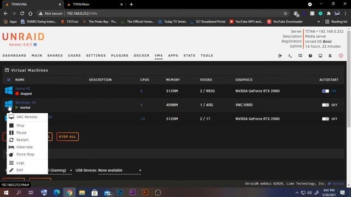
Task: Launch Premiere Pro from taskbar
Action: click(133, 193)
